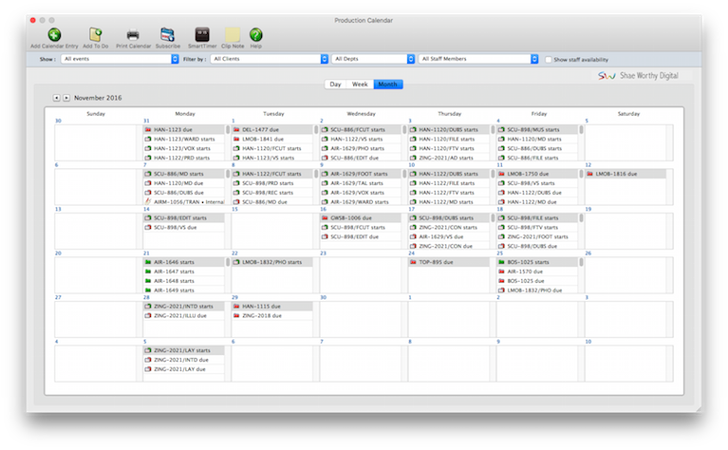Screen dimensions: 728x450
Task: Expand the All events dropdown
Action: pos(120,59)
